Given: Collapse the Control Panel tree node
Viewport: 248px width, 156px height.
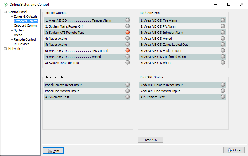Looking at the screenshot, I should pyautogui.click(x=5, y=12).
